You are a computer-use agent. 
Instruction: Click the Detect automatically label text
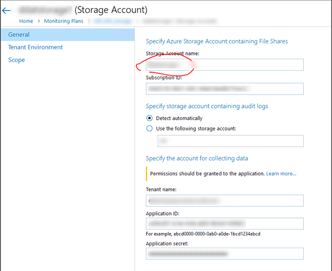[179, 118]
